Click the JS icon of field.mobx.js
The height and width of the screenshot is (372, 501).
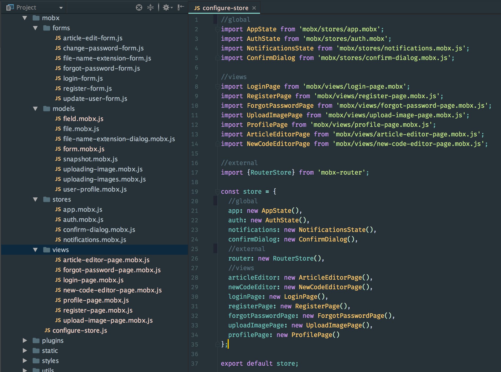(58, 119)
